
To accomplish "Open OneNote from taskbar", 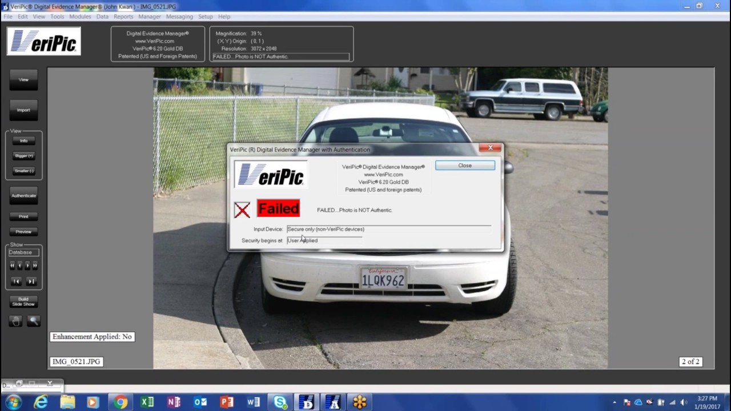I will (x=174, y=402).
